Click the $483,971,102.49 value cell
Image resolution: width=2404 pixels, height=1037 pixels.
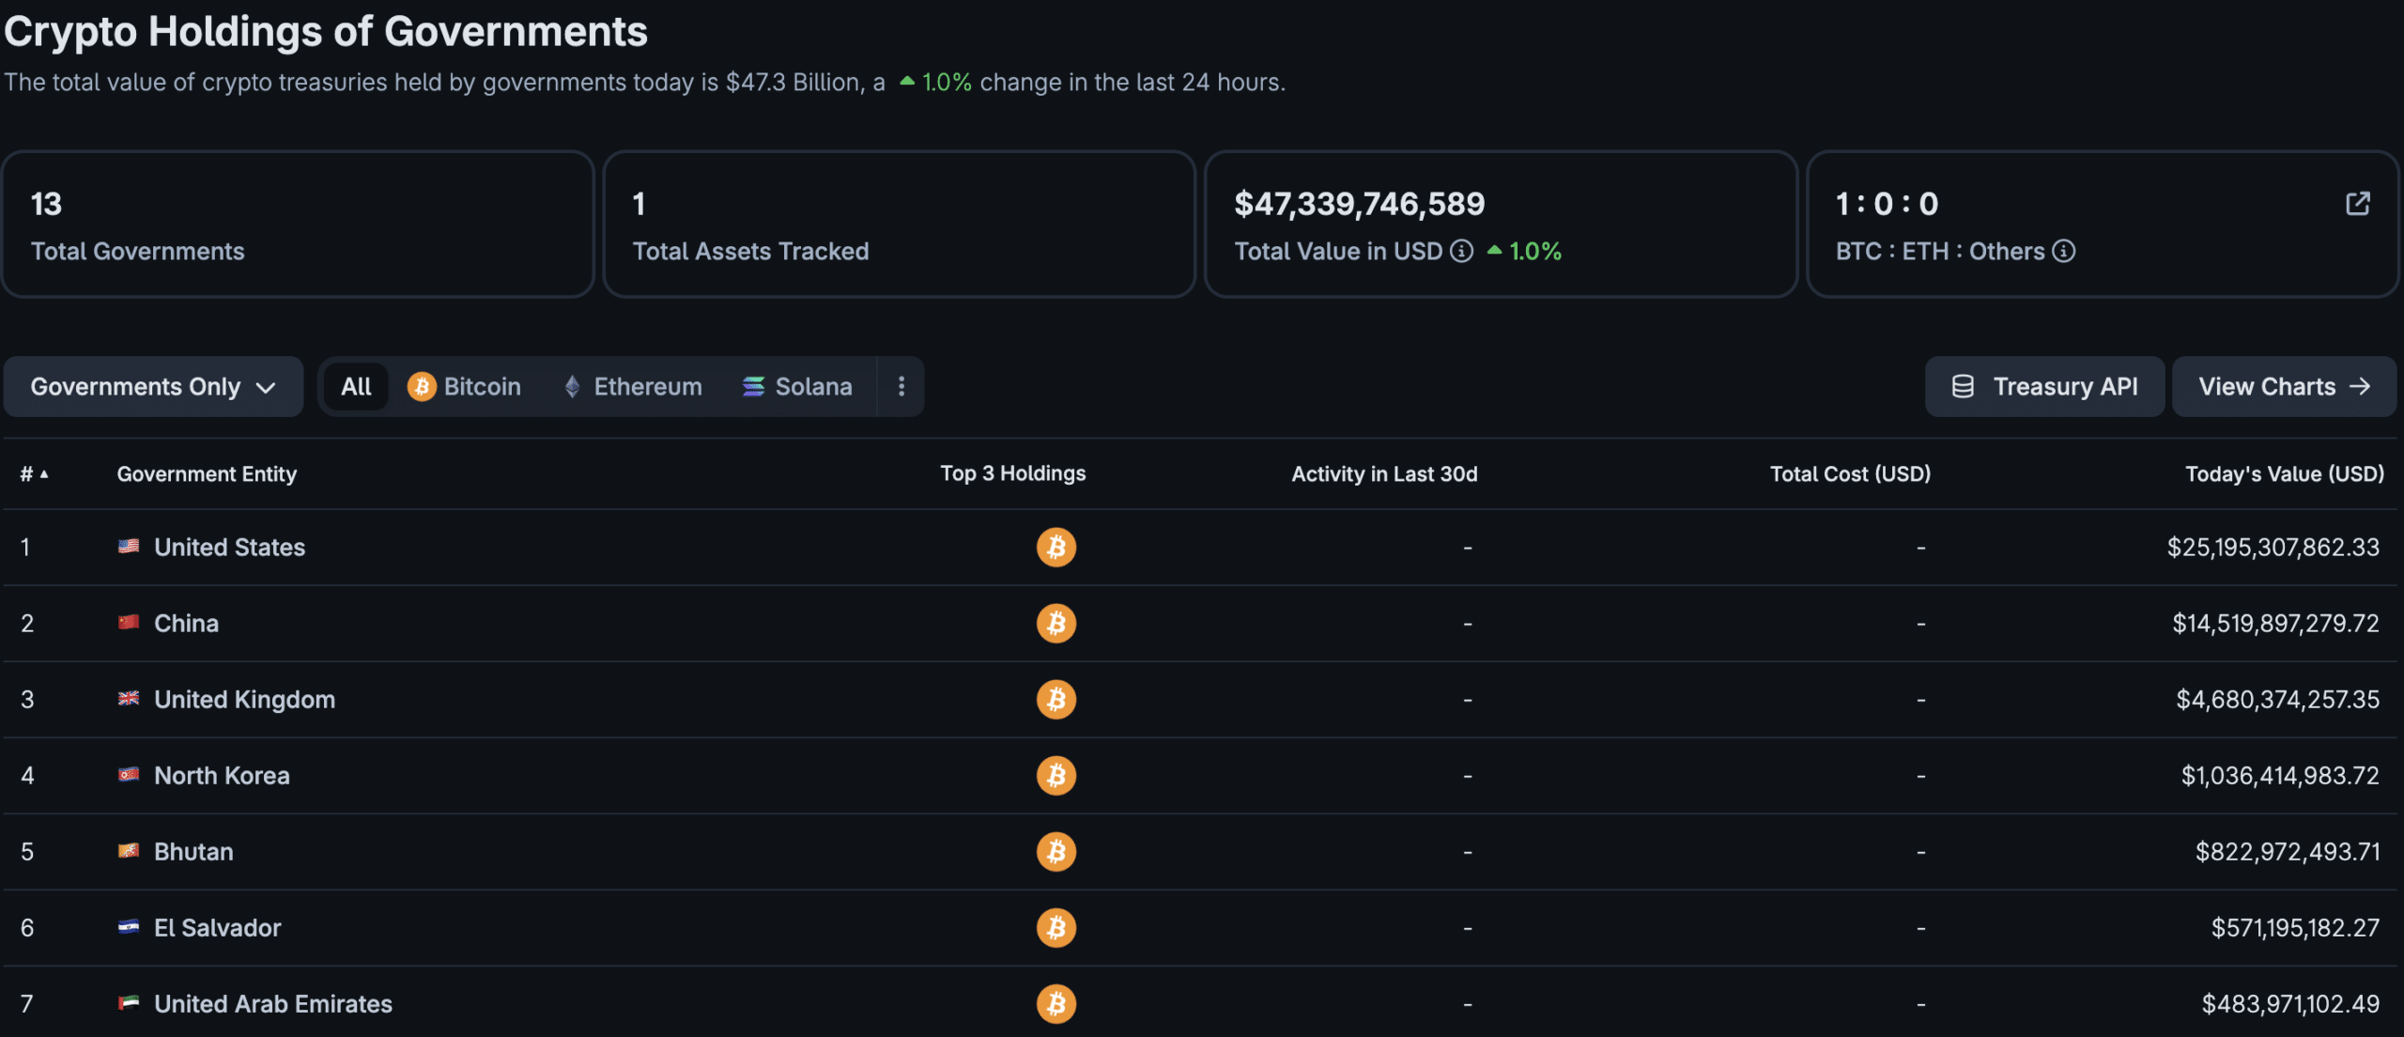pos(2290,1003)
